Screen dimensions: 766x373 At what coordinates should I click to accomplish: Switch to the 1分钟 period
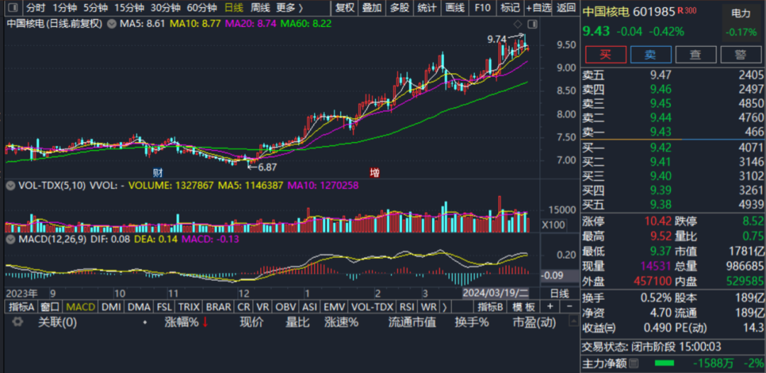point(65,8)
